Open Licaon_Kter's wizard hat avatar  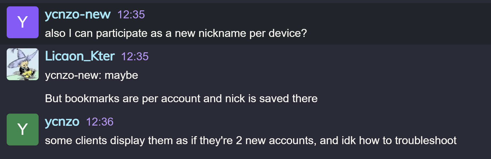[23, 64]
